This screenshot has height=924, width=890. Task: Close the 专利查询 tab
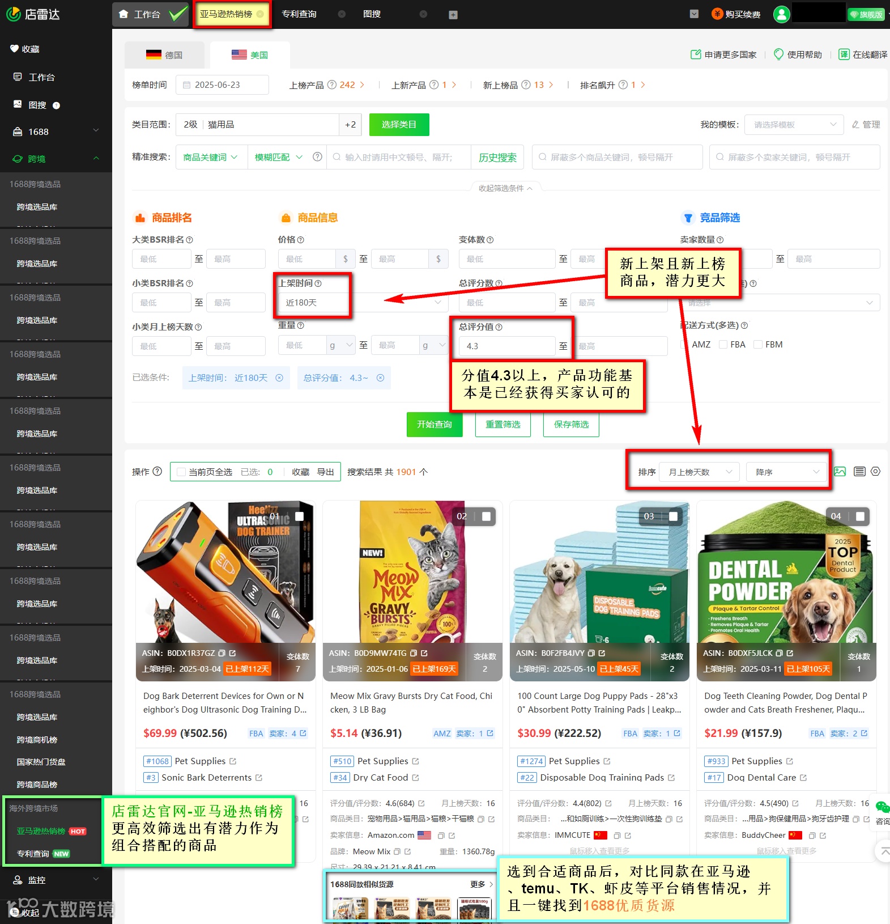(x=342, y=14)
